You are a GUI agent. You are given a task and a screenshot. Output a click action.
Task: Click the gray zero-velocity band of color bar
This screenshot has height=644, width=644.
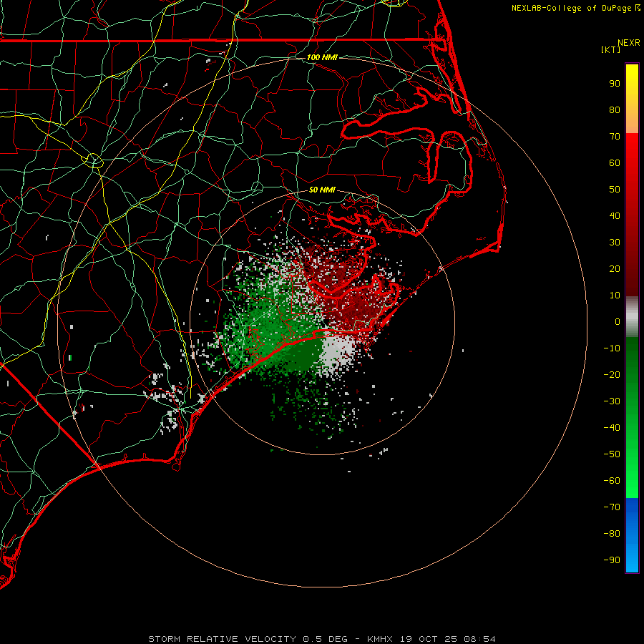(632, 317)
